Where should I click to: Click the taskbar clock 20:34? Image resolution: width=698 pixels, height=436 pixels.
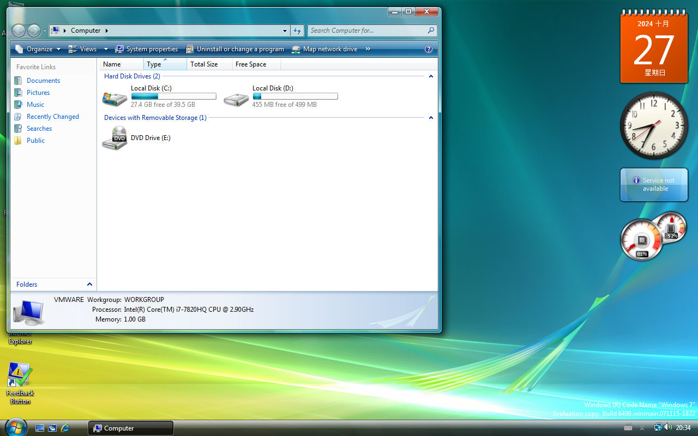(683, 428)
